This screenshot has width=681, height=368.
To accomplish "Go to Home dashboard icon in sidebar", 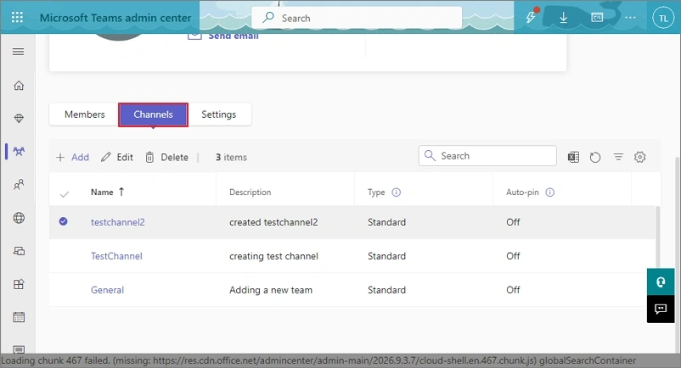I will click(x=19, y=86).
